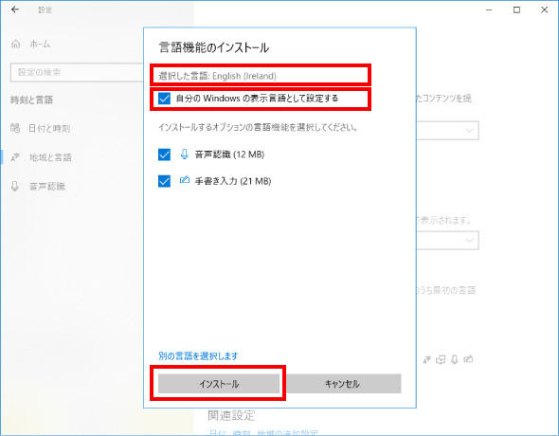The height and width of the screenshot is (436, 559).
Task: Expand the lower dropdown behind the dialog
Action: [x=469, y=241]
